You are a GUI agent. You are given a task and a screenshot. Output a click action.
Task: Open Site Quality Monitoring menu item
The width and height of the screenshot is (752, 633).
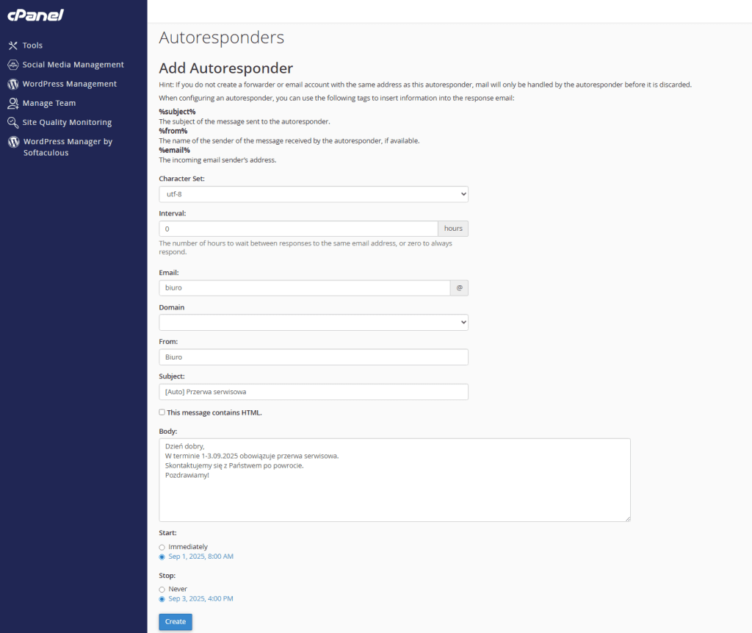pos(67,123)
